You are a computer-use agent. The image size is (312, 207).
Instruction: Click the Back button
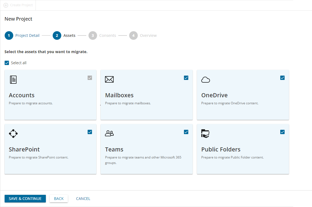[59, 199]
